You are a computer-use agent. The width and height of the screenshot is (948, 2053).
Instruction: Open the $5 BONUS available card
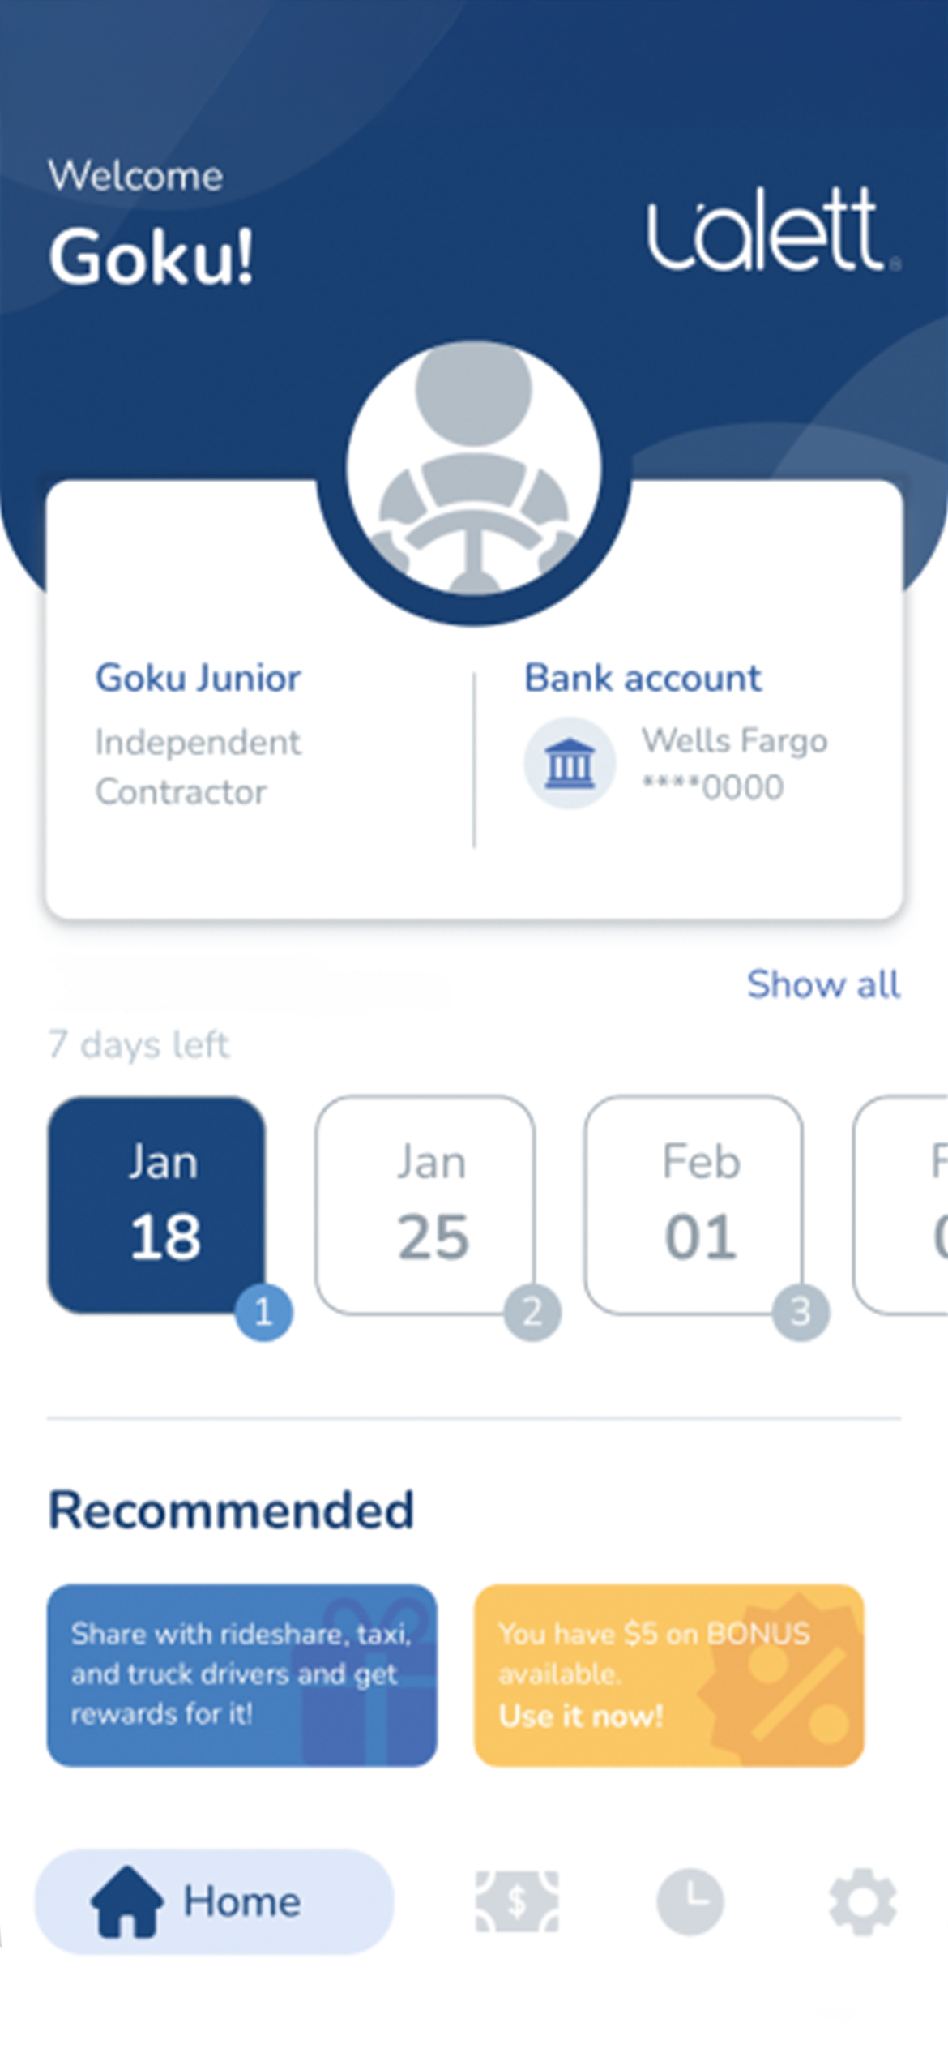click(669, 1674)
